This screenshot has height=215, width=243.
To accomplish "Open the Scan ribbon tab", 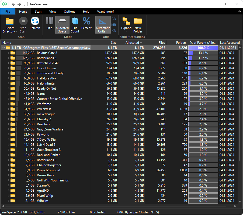I will pyautogui.click(x=38, y=12).
